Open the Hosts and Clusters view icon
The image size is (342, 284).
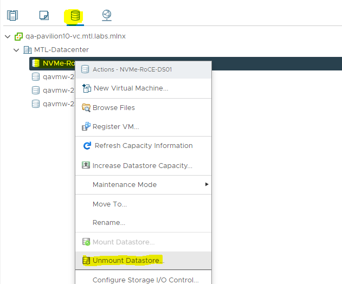click(x=12, y=16)
